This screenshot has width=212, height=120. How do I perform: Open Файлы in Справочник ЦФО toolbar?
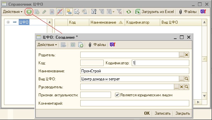188,12
